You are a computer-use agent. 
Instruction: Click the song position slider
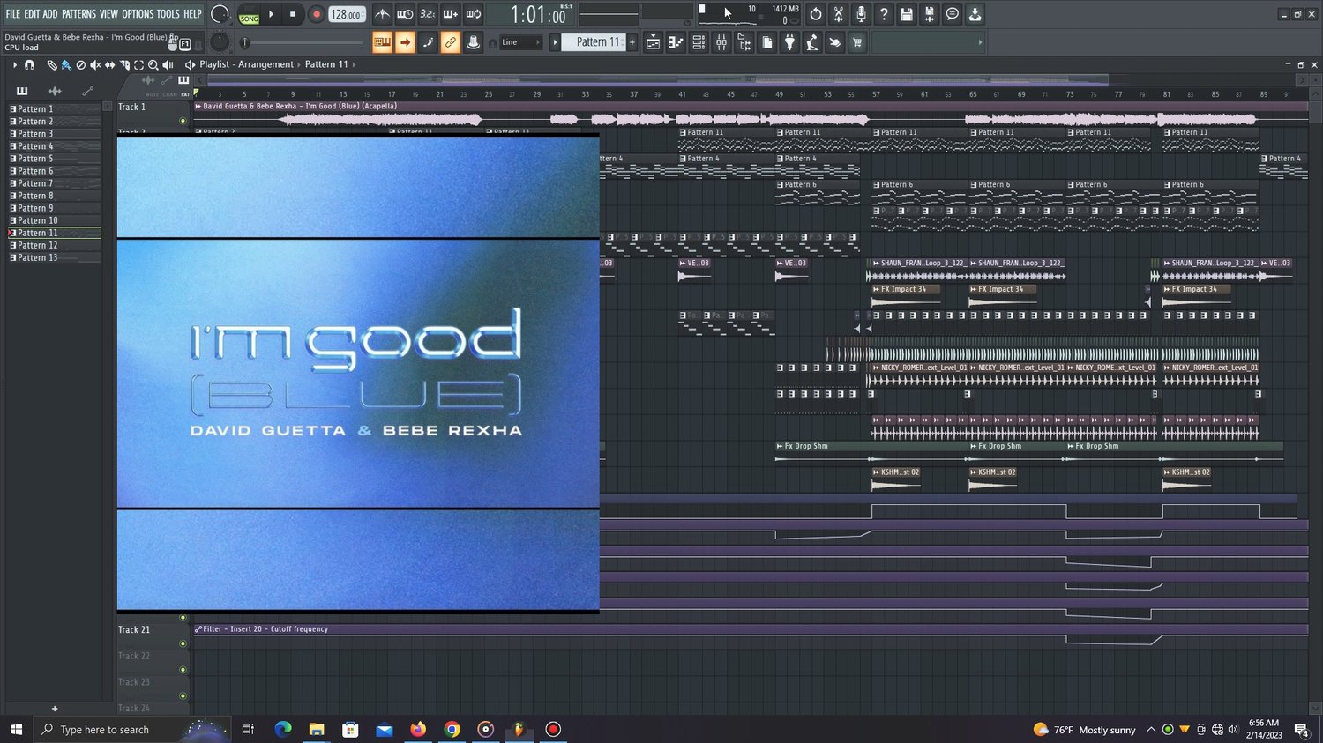[x=303, y=42]
